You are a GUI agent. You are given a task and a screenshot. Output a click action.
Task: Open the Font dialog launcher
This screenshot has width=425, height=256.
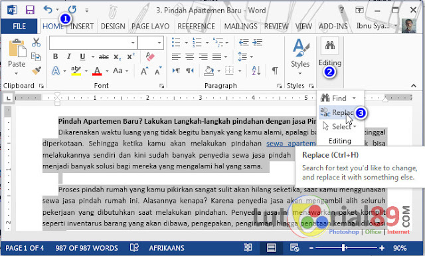coord(162,86)
